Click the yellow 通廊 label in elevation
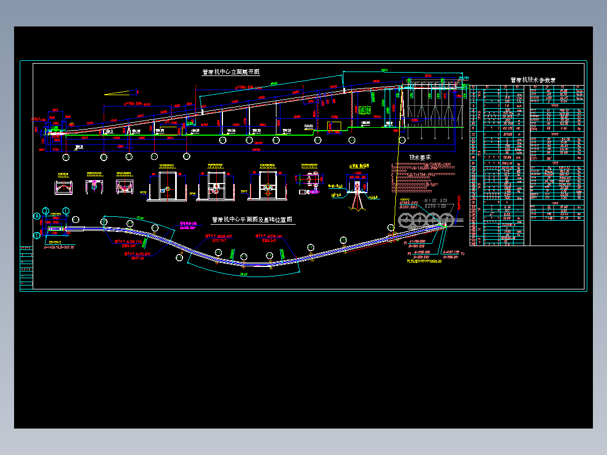Image resolution: width=607 pixels, height=455 pixels. (x=365, y=110)
